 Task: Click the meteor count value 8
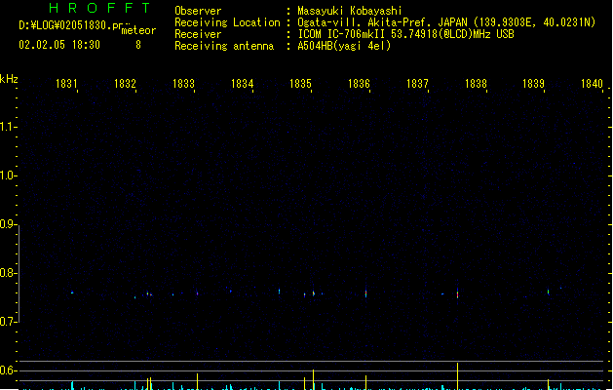click(138, 45)
